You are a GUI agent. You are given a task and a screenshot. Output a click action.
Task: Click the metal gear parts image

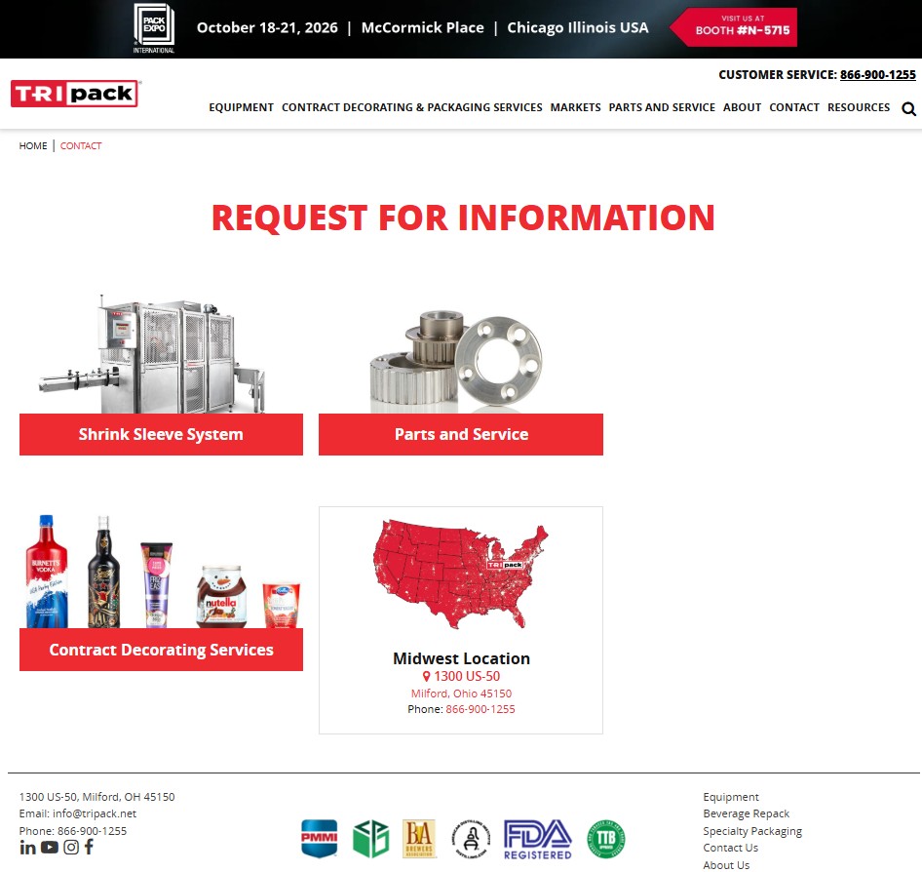coord(456,361)
